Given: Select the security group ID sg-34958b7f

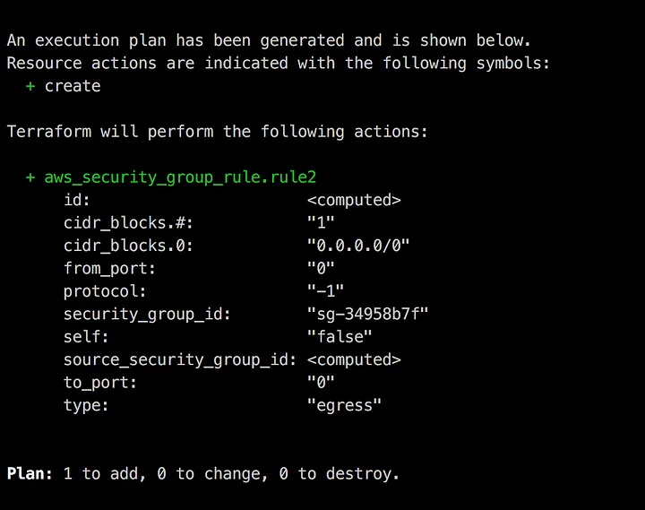Looking at the screenshot, I should pos(368,314).
